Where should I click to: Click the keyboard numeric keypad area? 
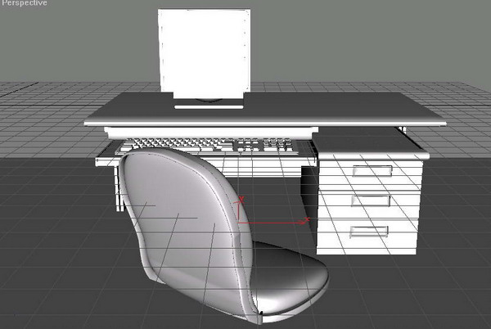[x=279, y=146]
